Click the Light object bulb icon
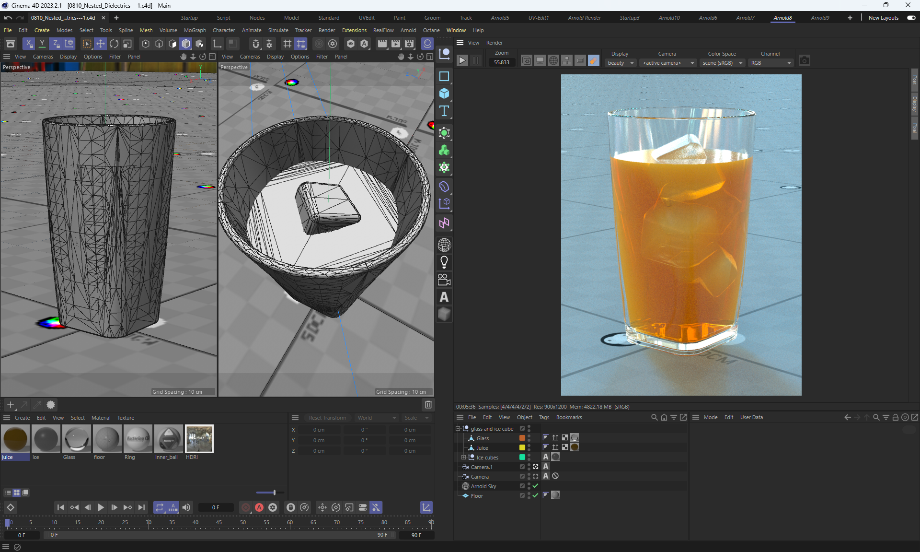 click(x=444, y=262)
